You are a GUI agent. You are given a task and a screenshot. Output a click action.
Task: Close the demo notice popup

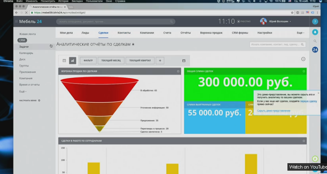[318, 93]
